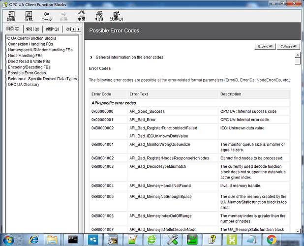Click the content scrollbar down arrow
Screen dimensions: 304x246
[298, 231]
